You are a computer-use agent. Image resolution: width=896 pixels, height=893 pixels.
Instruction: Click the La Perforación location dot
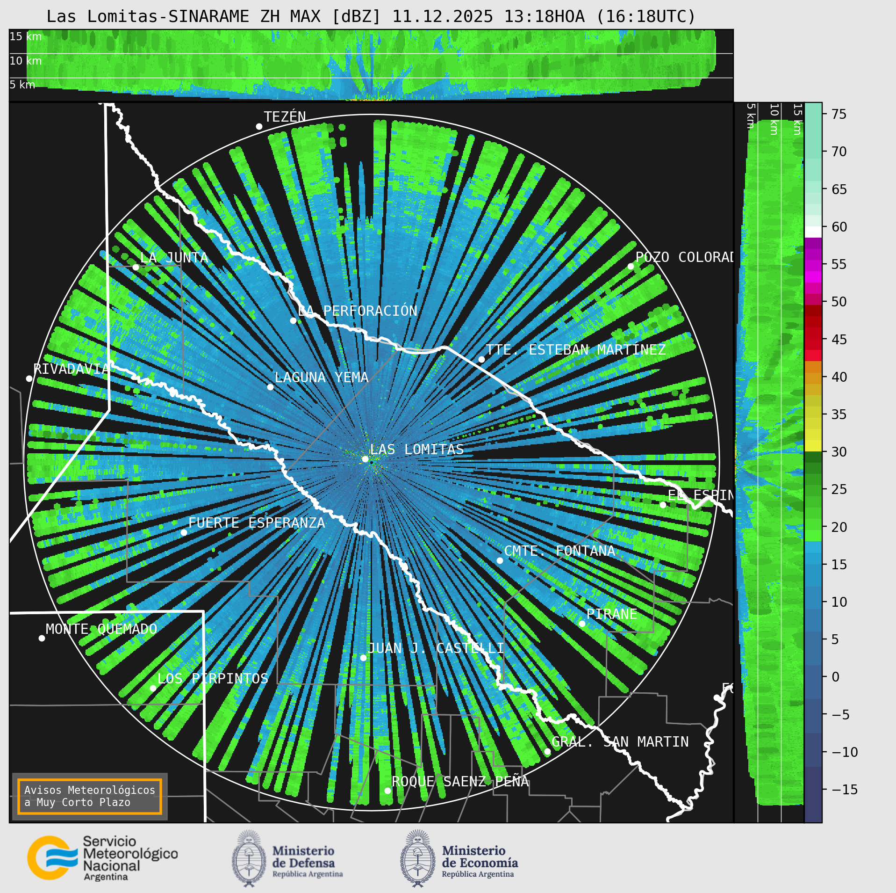[x=293, y=320]
